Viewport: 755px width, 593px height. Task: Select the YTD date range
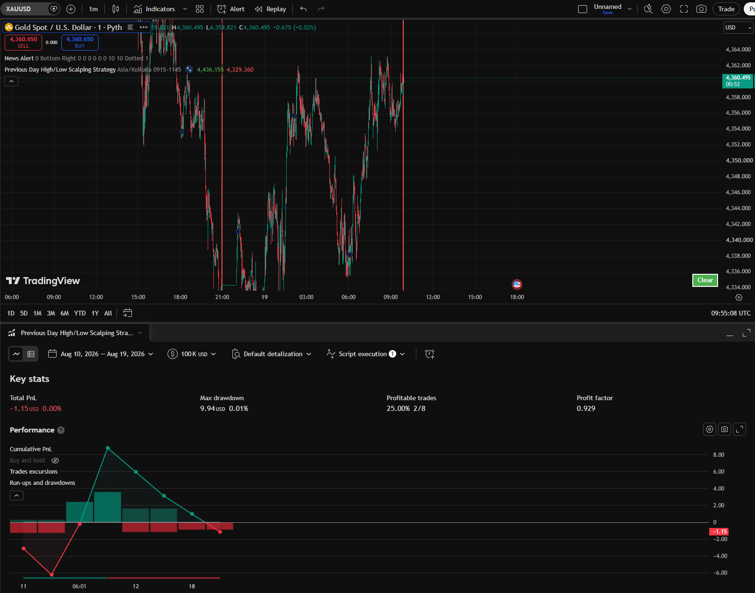80,313
